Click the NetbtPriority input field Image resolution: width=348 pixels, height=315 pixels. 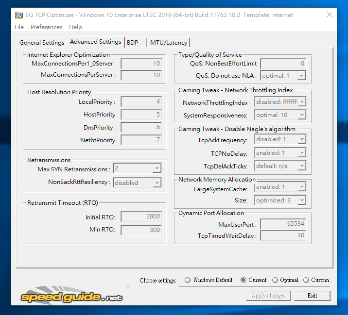tap(141, 140)
